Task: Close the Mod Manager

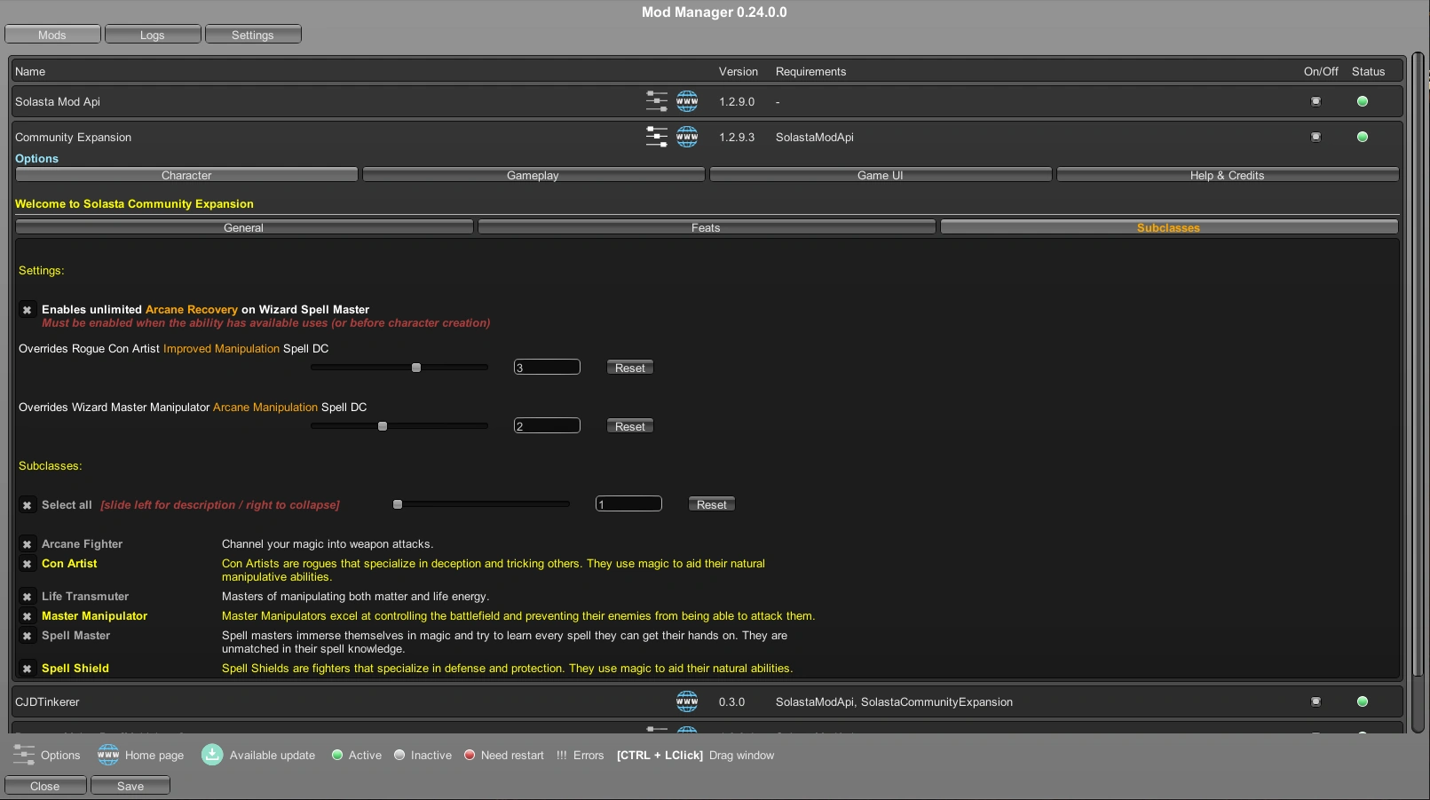Action: (45, 786)
